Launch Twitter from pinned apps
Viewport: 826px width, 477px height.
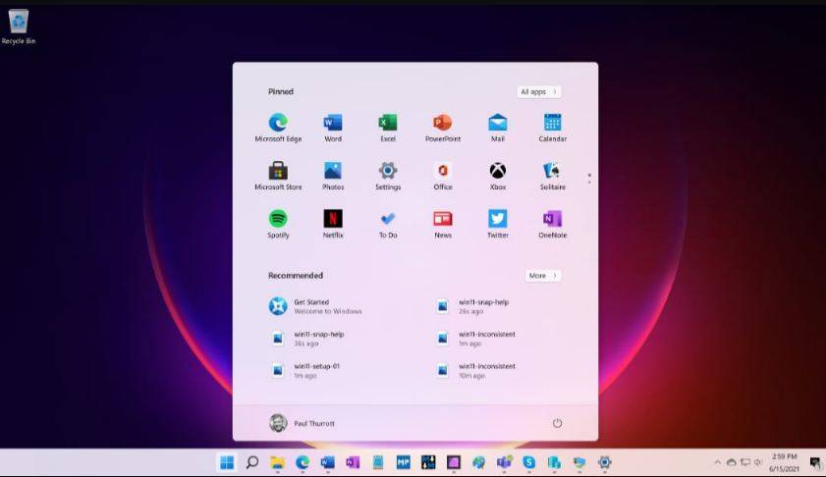click(x=497, y=224)
